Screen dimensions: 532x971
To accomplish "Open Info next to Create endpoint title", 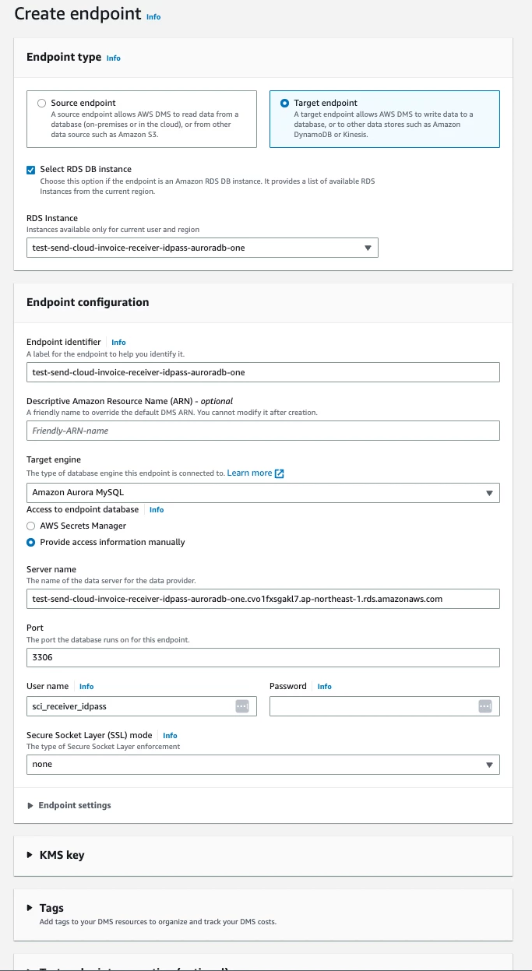I will pyautogui.click(x=154, y=16).
